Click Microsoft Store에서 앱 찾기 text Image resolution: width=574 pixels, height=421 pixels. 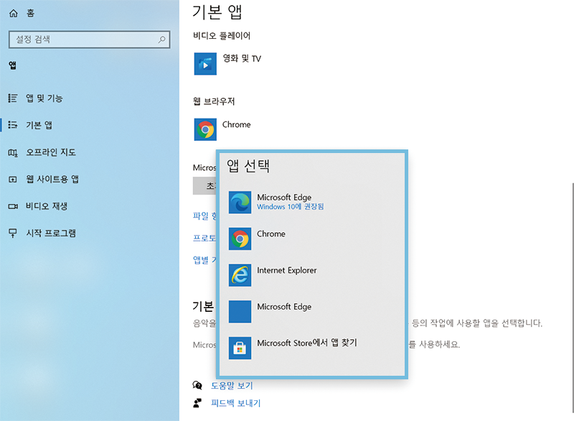point(307,343)
